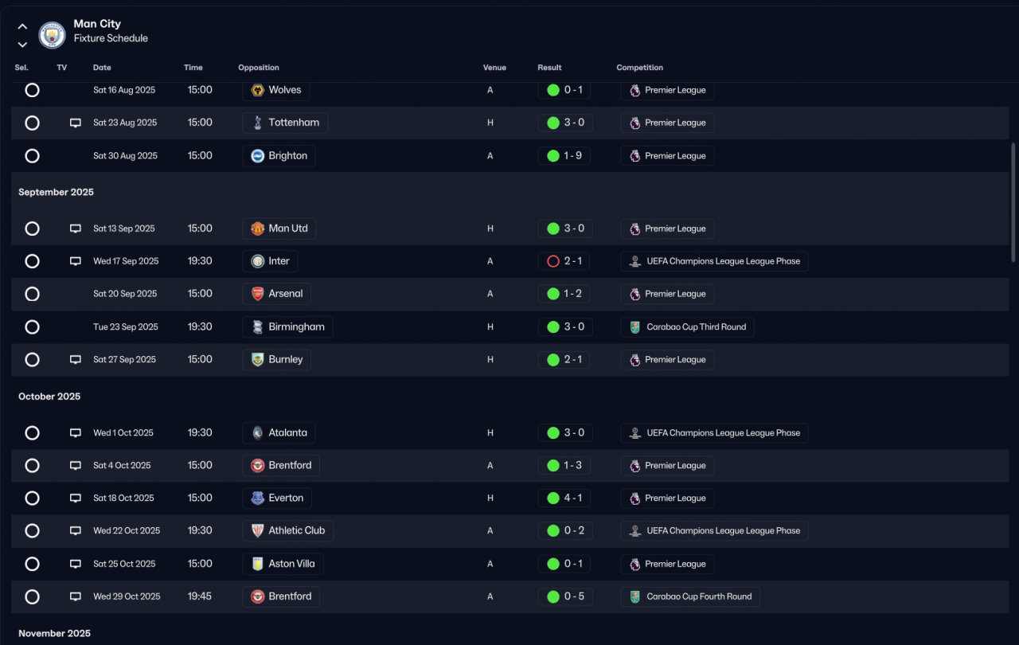Click the TV icon on Tottenham fixture
Image resolution: width=1019 pixels, height=645 pixels.
[x=76, y=123]
